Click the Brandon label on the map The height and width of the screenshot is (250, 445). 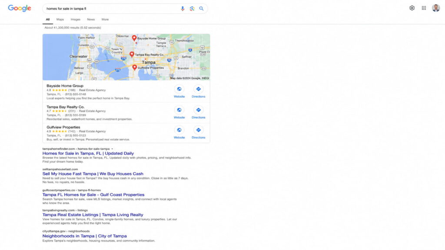183,68
